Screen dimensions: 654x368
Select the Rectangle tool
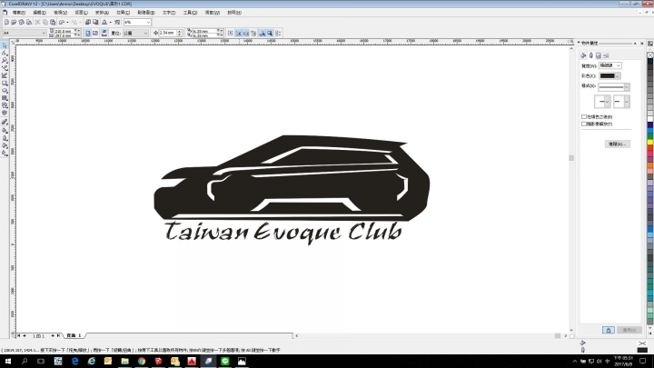pyautogui.click(x=5, y=83)
